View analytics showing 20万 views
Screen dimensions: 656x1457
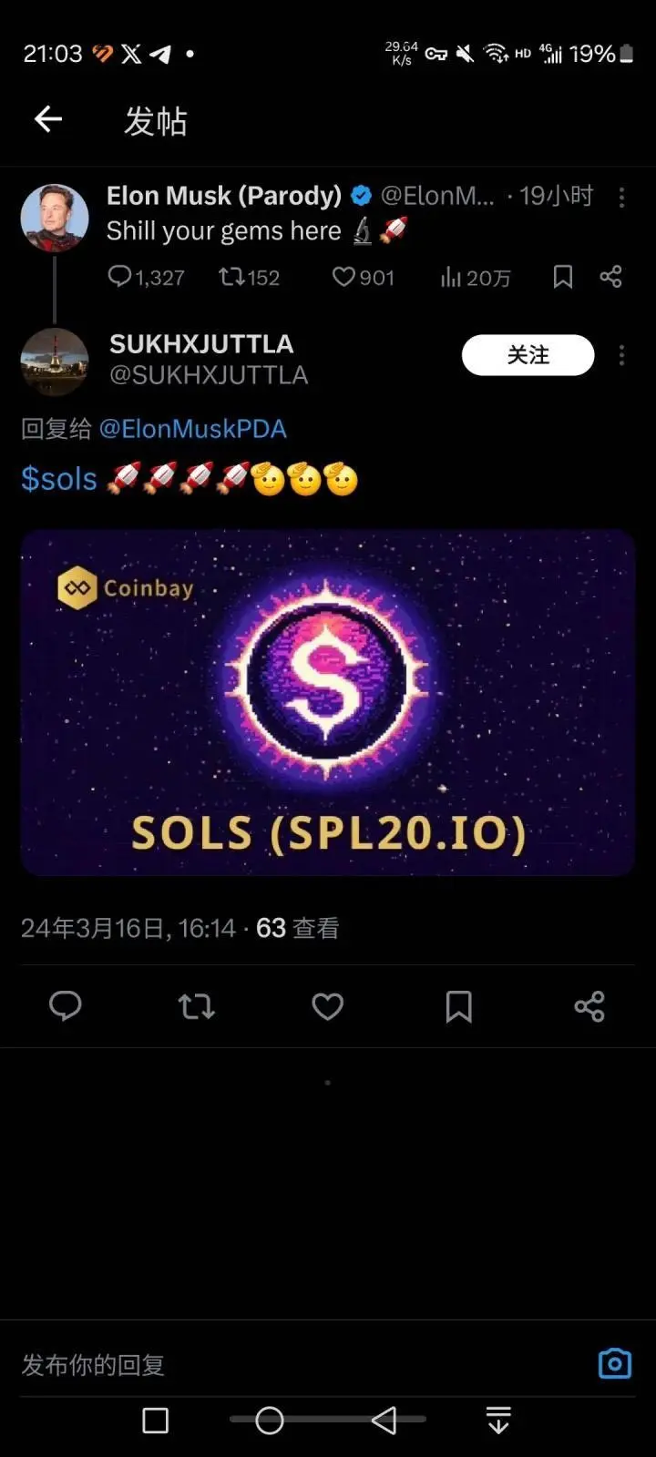[x=475, y=277]
